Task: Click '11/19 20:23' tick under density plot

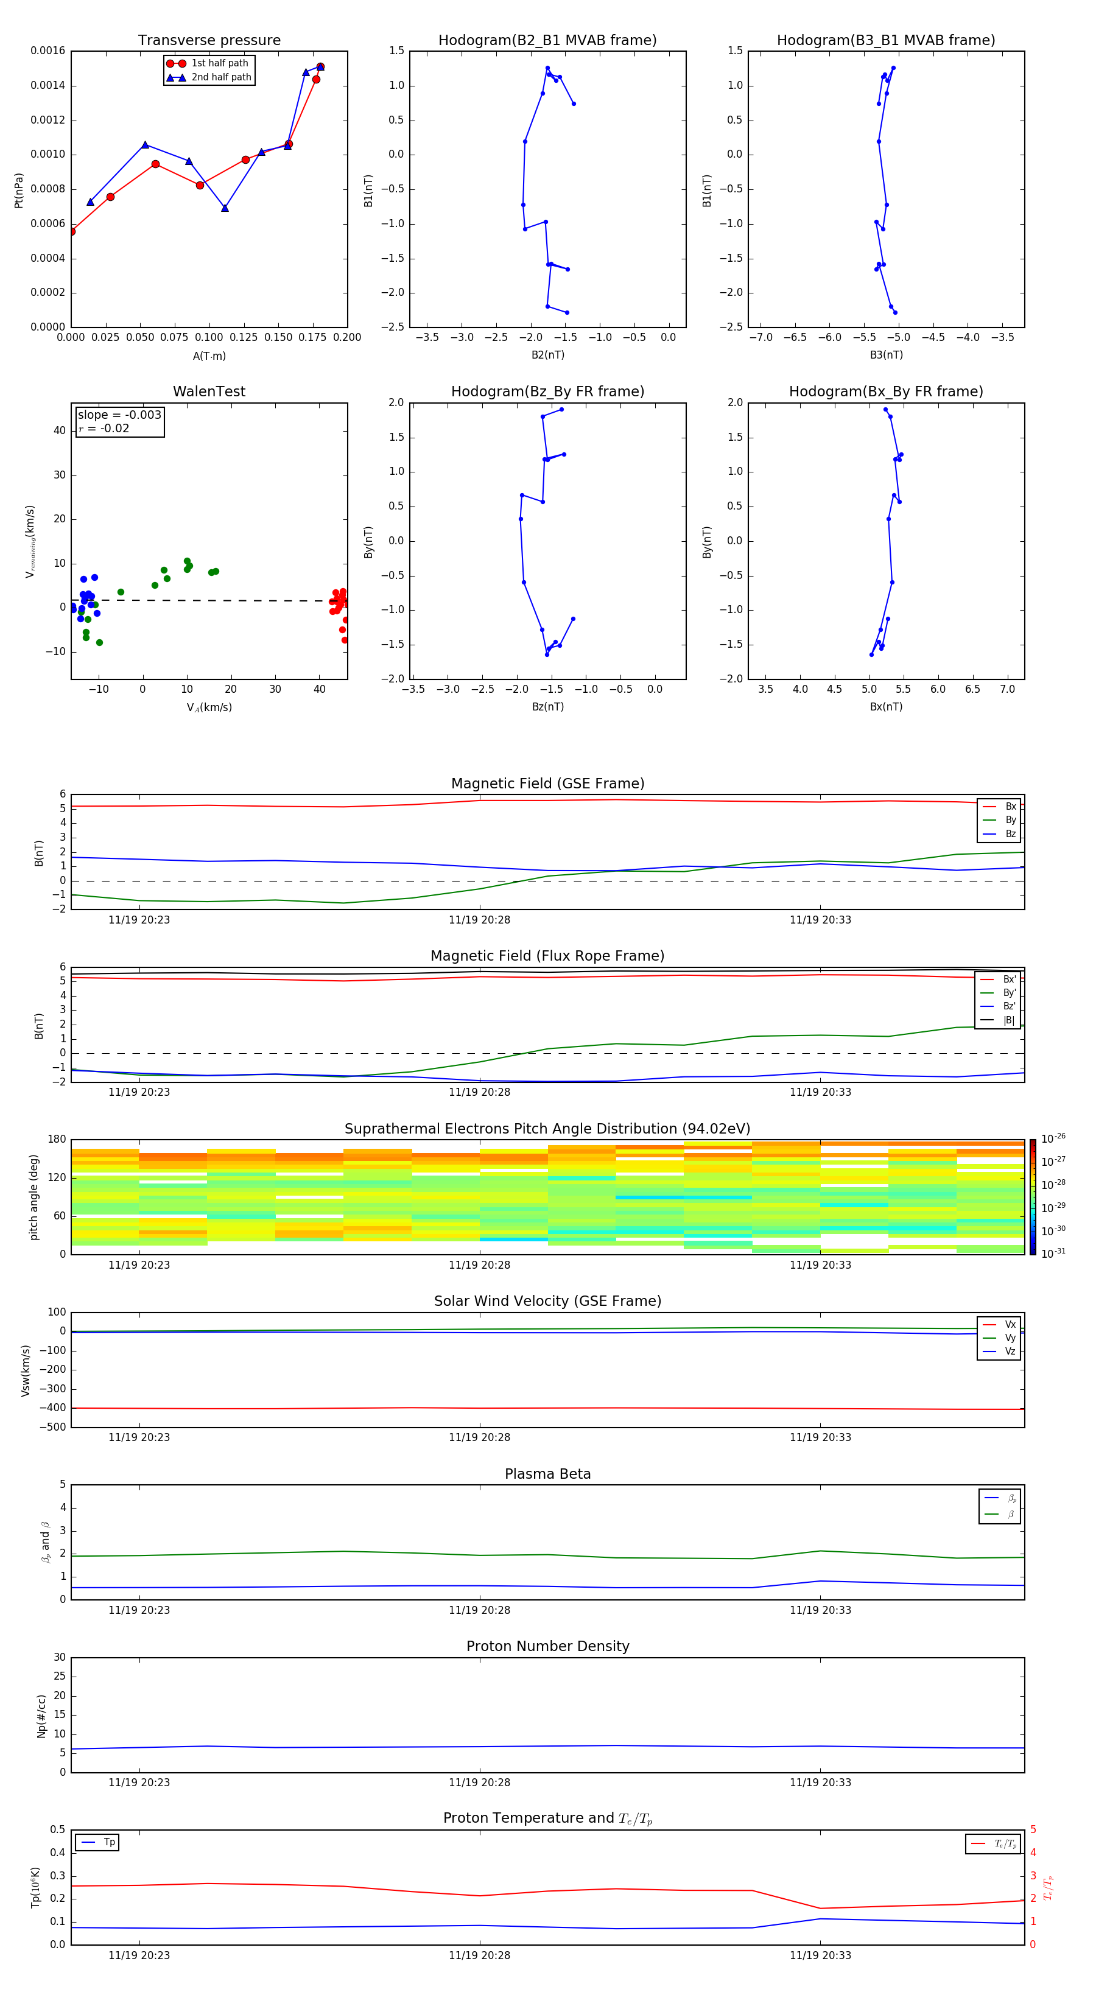Action: [x=139, y=1783]
